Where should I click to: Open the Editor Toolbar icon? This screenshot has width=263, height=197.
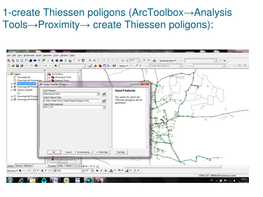pyautogui.click(x=90, y=66)
